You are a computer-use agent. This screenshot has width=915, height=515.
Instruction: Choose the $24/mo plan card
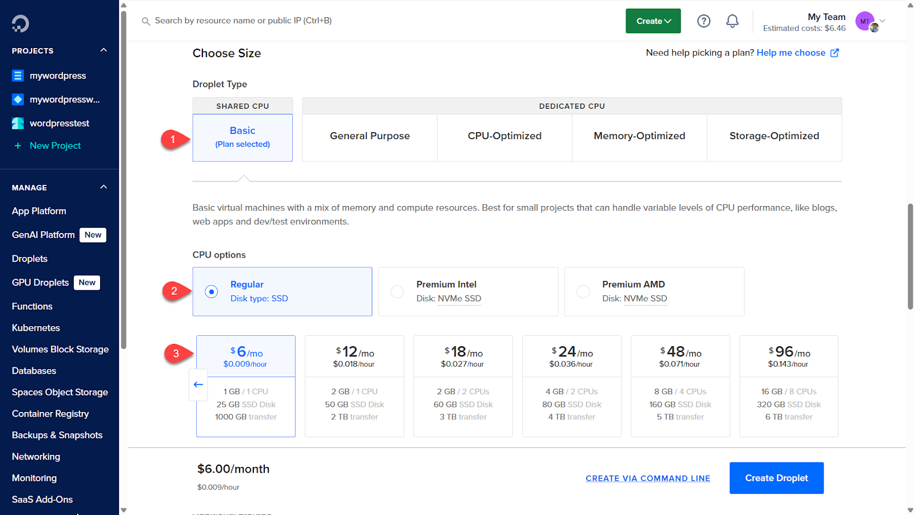pos(572,386)
